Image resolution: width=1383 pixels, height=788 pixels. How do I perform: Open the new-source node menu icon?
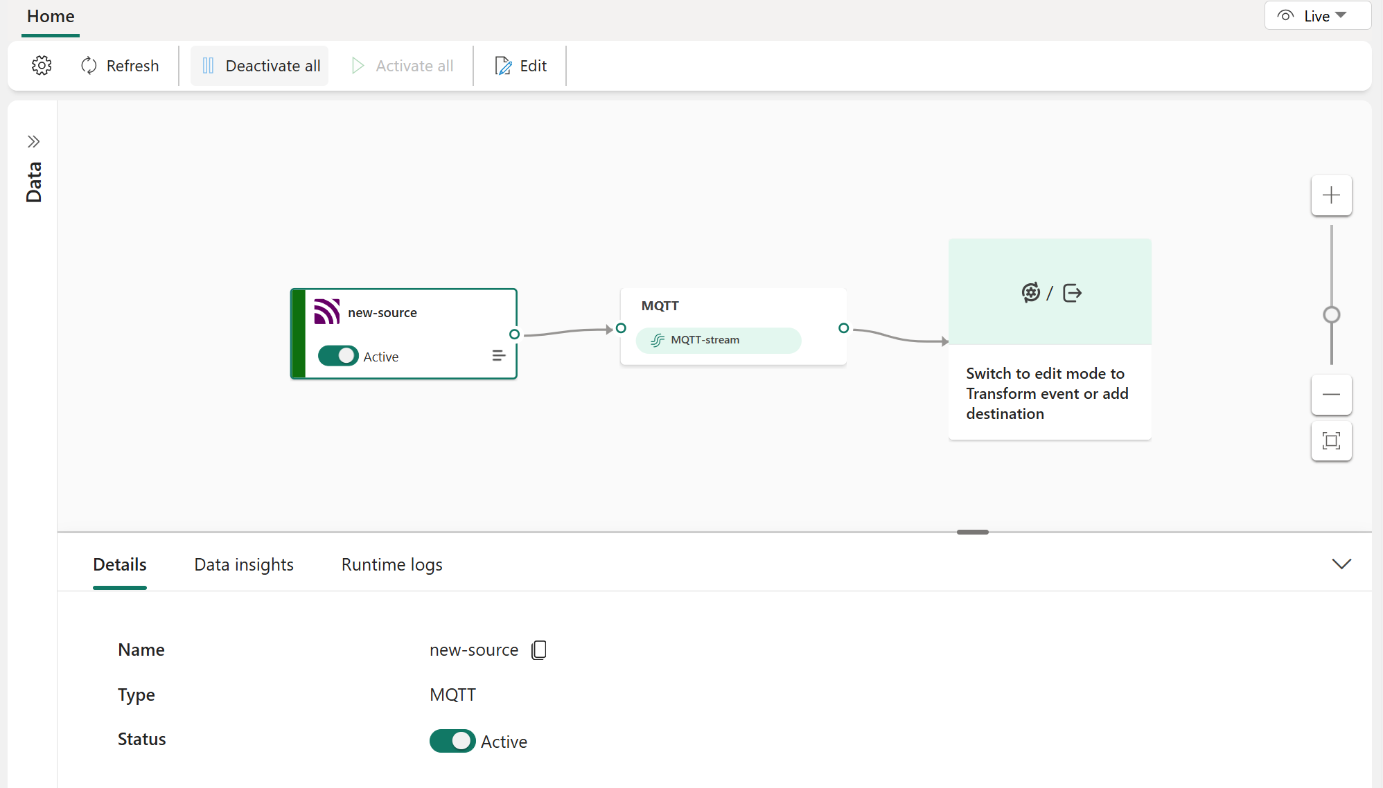click(498, 356)
